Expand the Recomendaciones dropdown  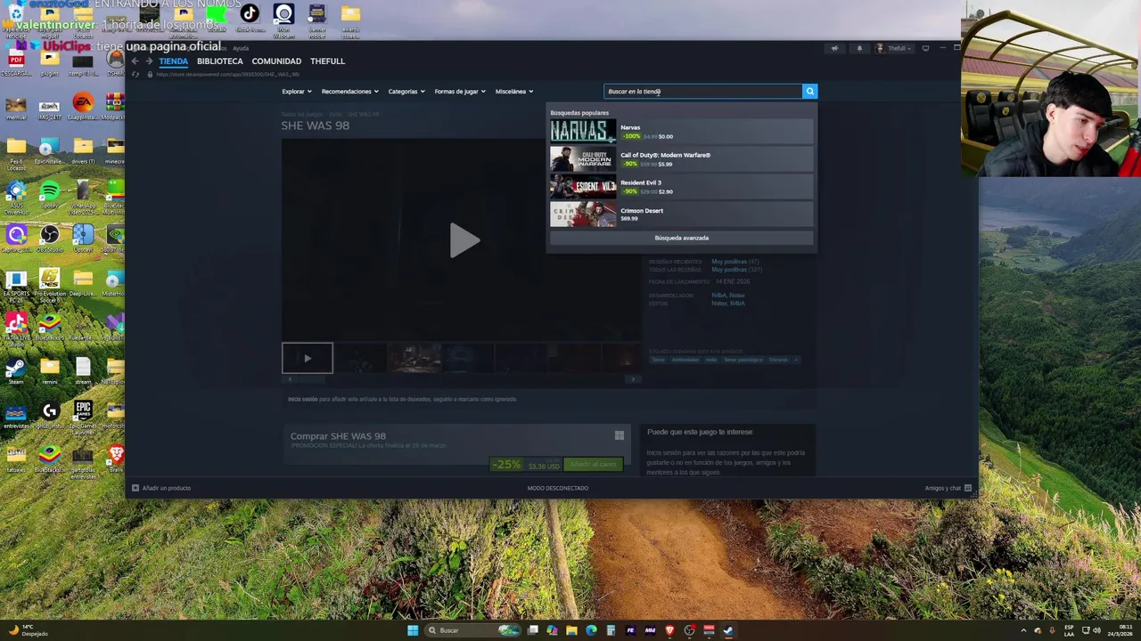click(349, 91)
